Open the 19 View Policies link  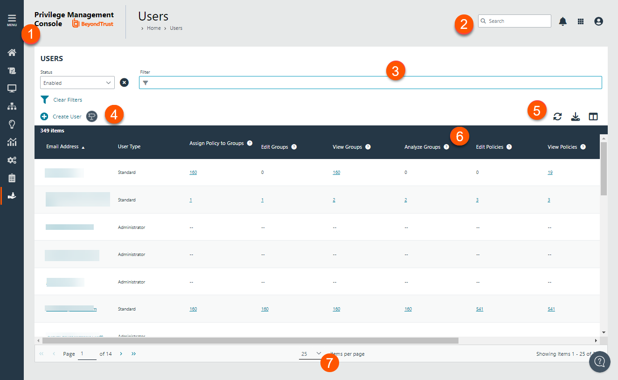[x=550, y=173]
